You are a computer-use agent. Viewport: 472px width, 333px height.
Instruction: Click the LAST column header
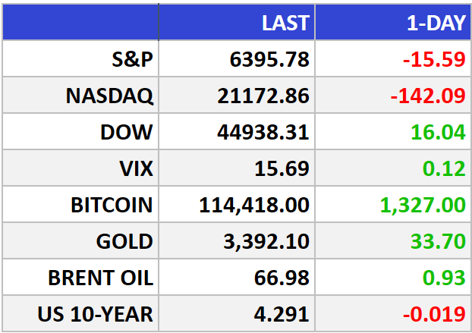point(285,23)
